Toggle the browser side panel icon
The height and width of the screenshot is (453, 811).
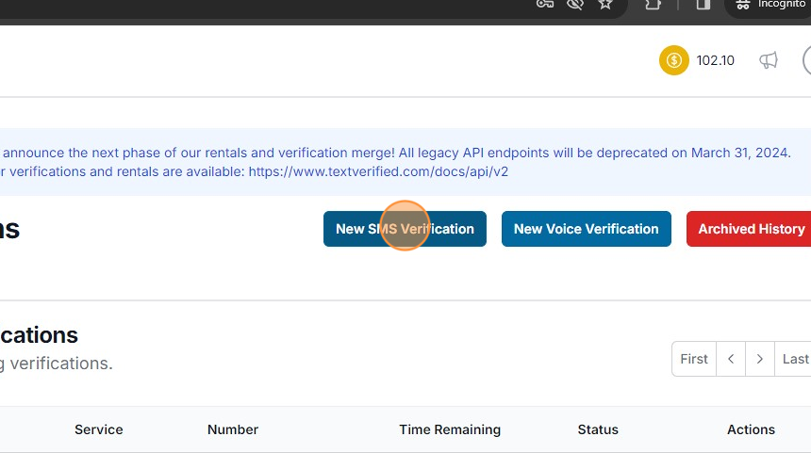(703, 4)
